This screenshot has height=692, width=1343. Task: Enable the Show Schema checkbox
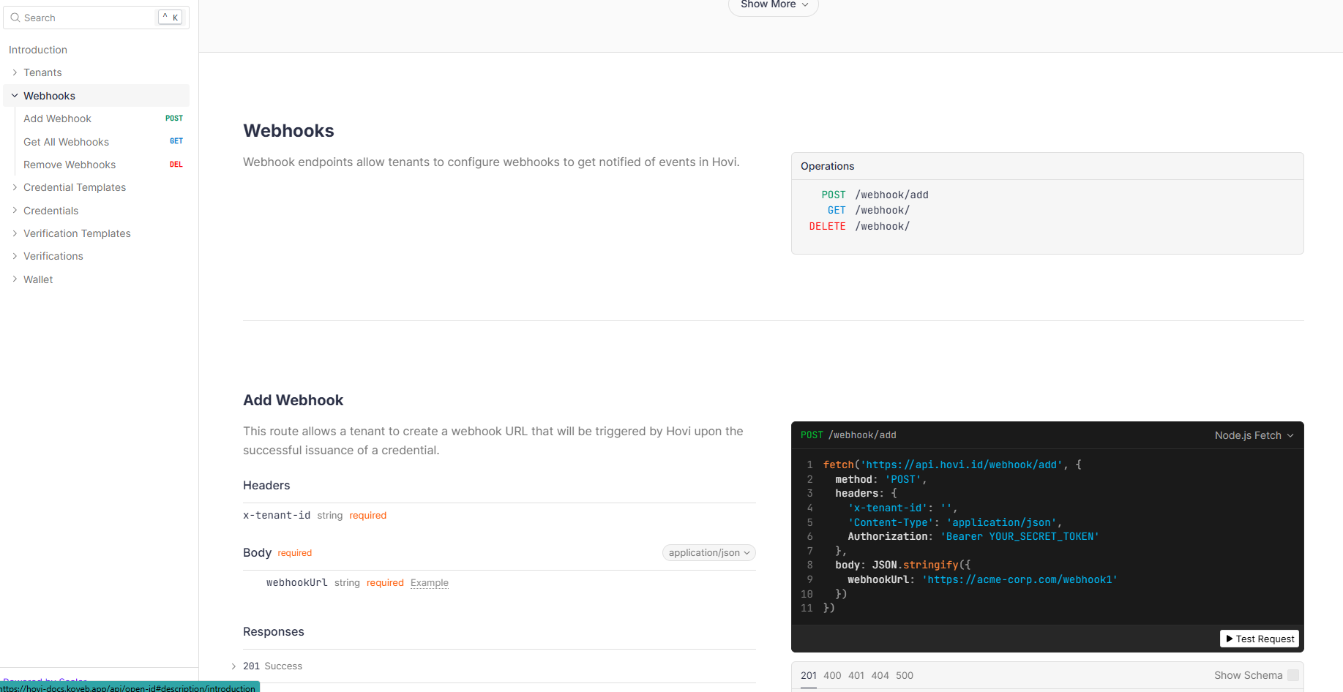(x=1293, y=675)
